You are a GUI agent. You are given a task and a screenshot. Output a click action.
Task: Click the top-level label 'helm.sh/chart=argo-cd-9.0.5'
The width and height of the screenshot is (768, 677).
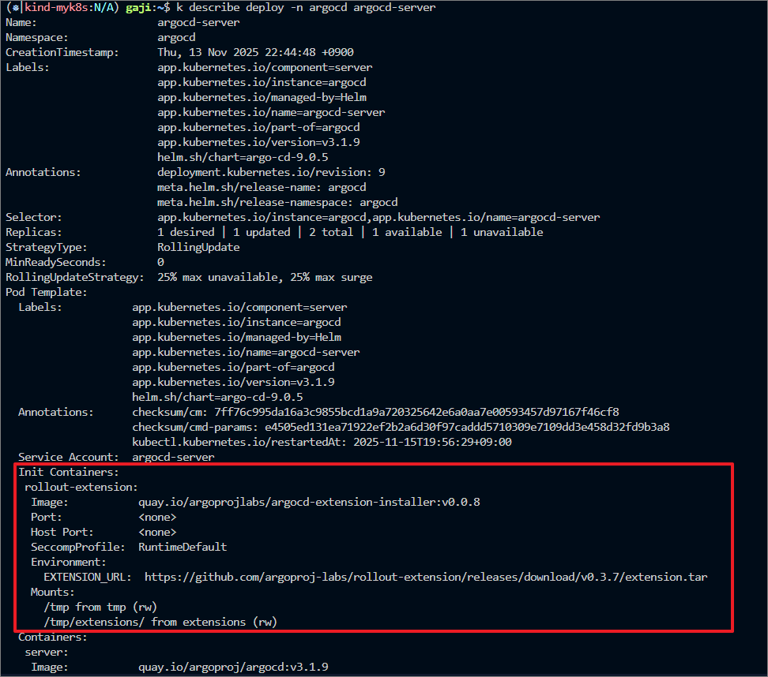[x=243, y=158]
